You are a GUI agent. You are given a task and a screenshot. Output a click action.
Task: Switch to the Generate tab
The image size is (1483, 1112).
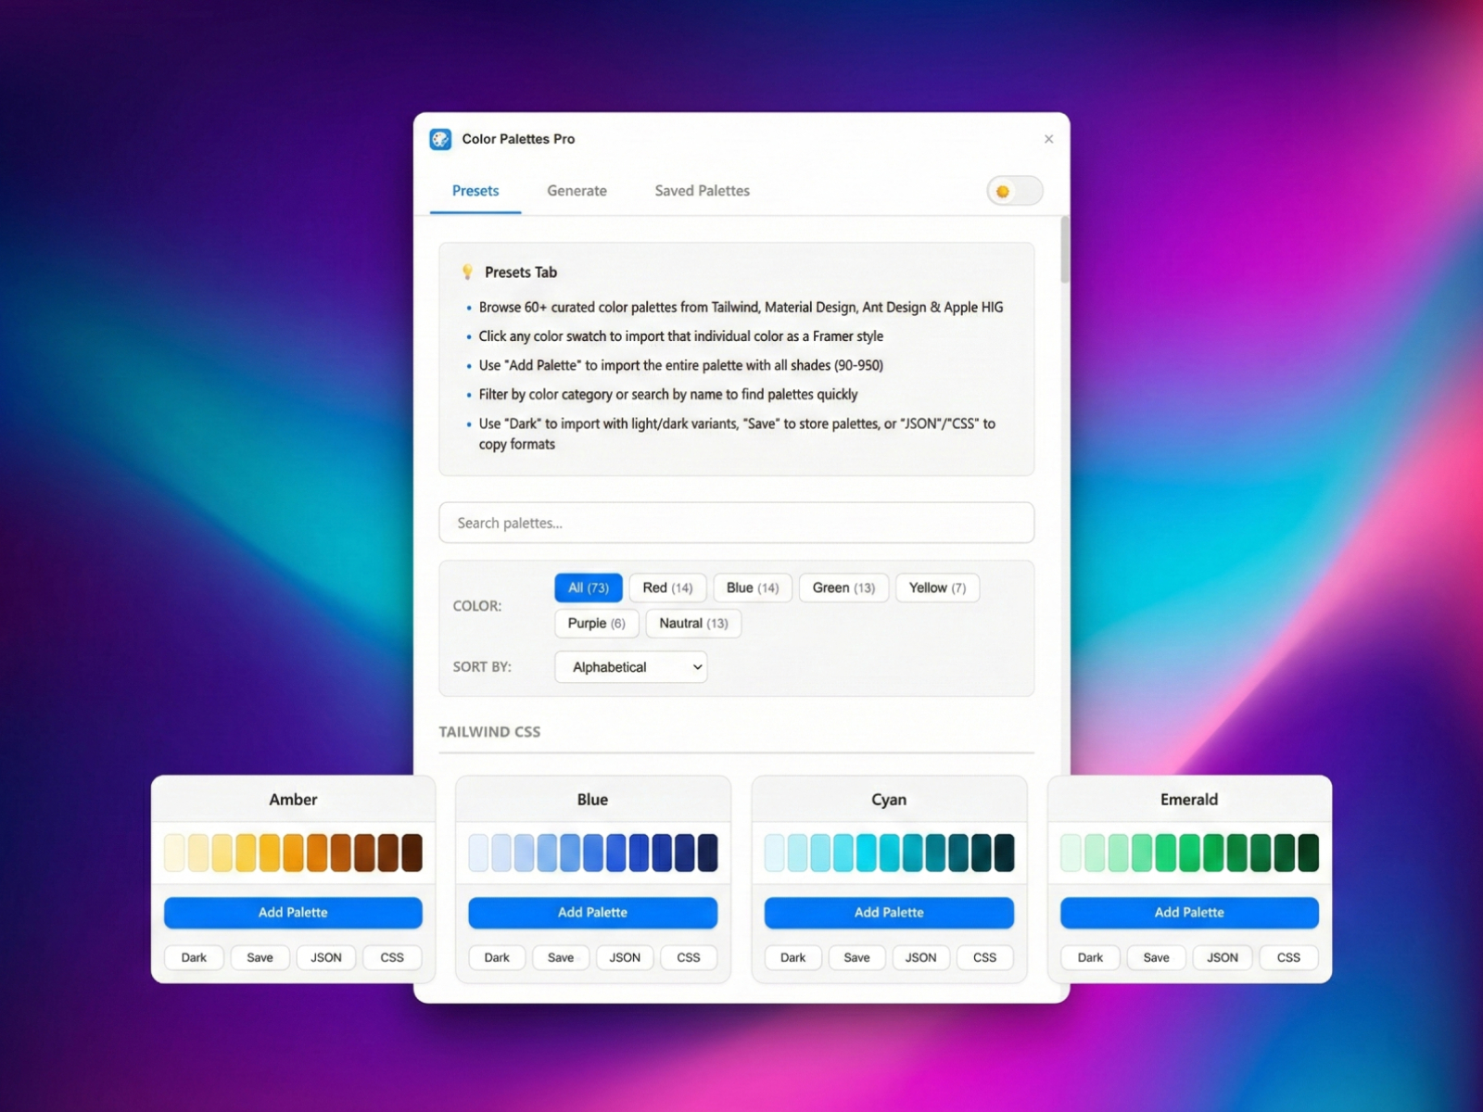[577, 191]
